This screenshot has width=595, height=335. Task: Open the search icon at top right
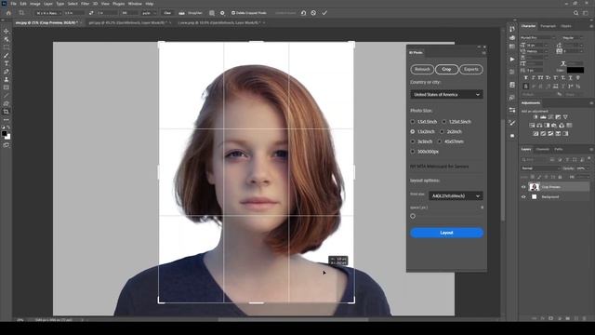coord(575,13)
